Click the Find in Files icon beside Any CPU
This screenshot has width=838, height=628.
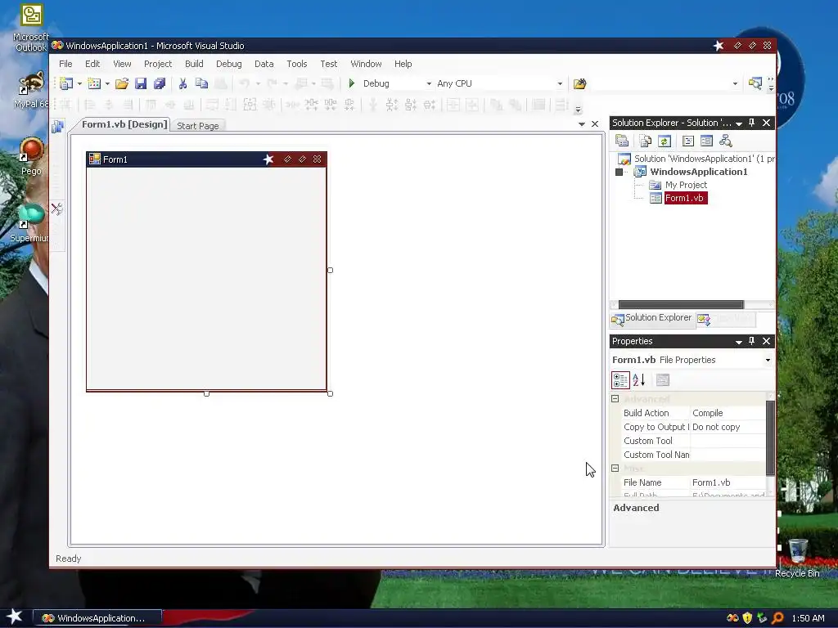[580, 83]
